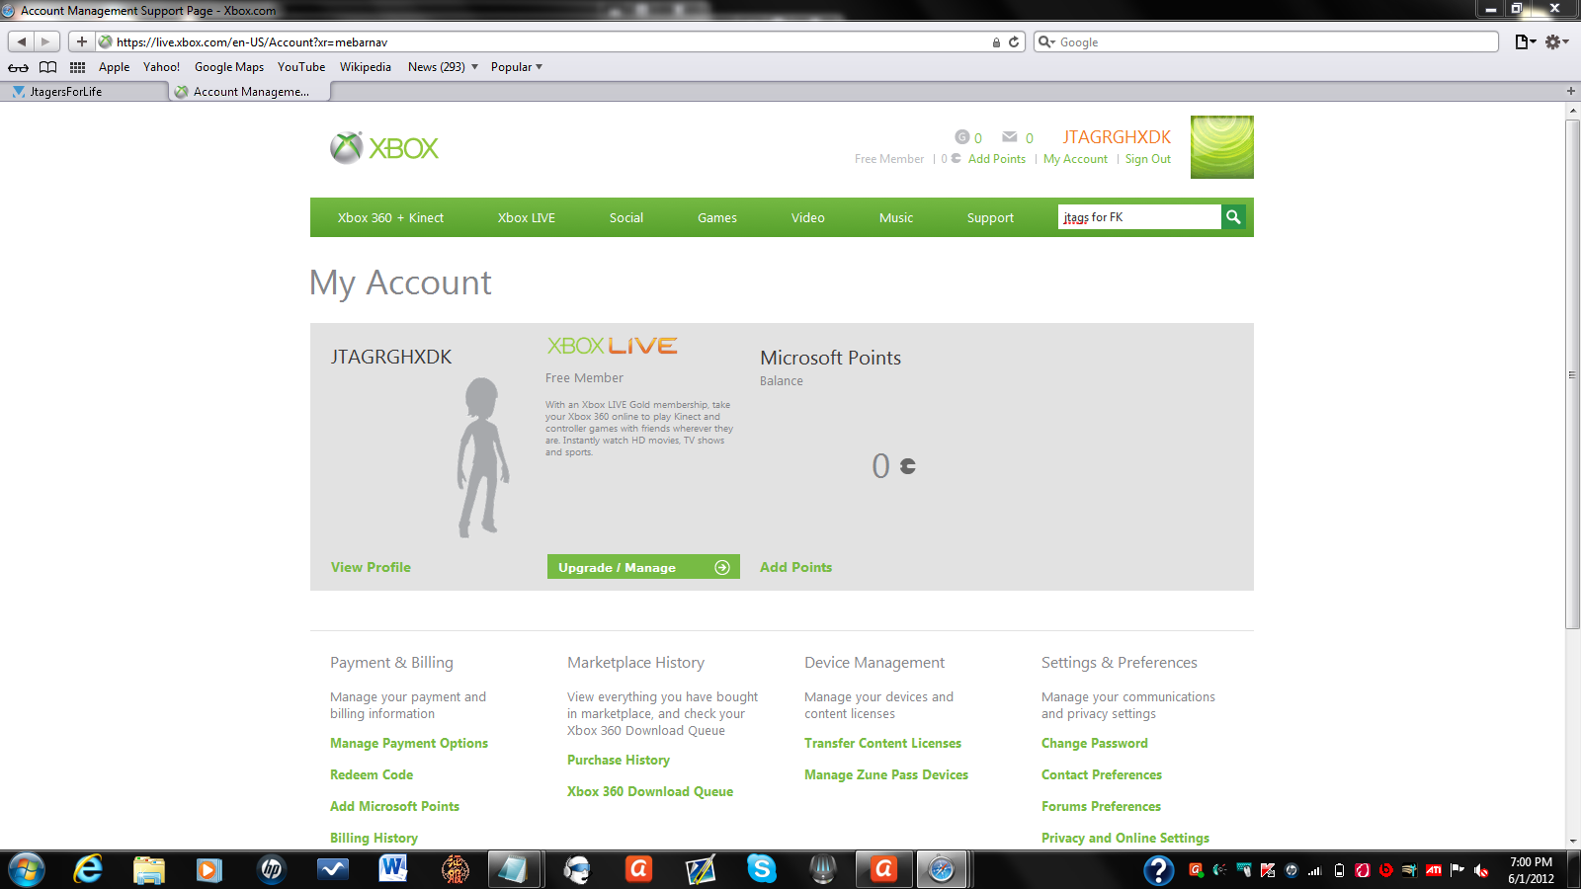This screenshot has height=889, width=1581.
Task: Expand the News (293) bookmarks folder
Action: click(x=443, y=67)
